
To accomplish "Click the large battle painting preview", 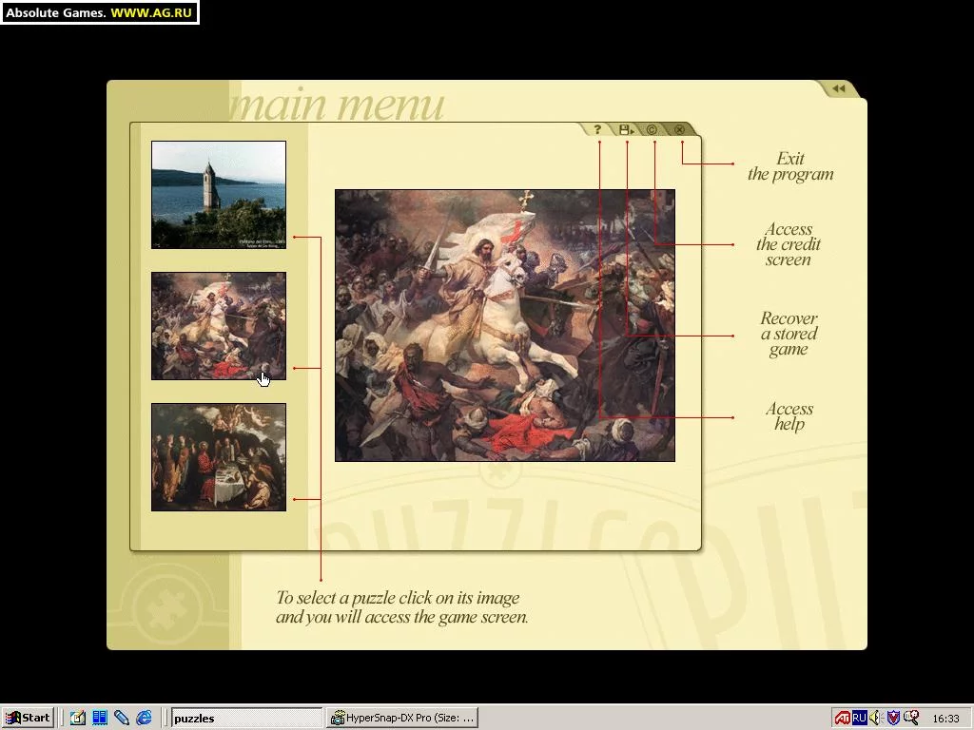I will pyautogui.click(x=505, y=325).
